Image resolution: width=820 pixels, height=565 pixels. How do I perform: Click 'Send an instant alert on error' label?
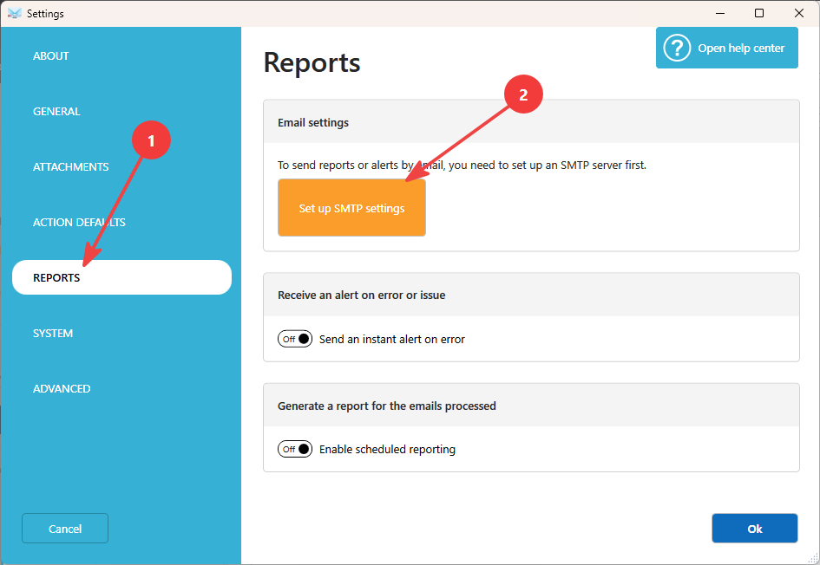392,340
